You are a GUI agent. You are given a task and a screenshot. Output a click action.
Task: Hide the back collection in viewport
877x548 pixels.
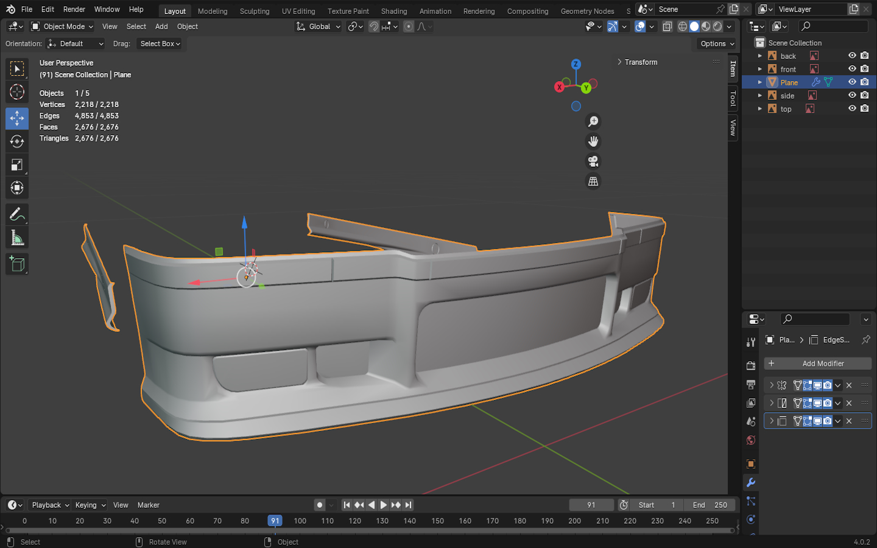[852, 55]
